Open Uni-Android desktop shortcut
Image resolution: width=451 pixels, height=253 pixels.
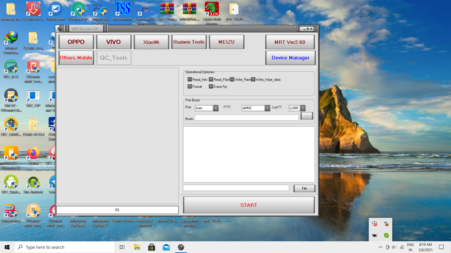click(33, 184)
